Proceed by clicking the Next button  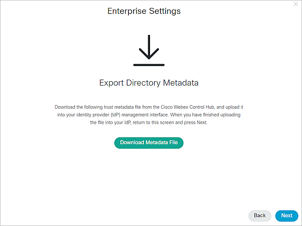pyautogui.click(x=287, y=216)
